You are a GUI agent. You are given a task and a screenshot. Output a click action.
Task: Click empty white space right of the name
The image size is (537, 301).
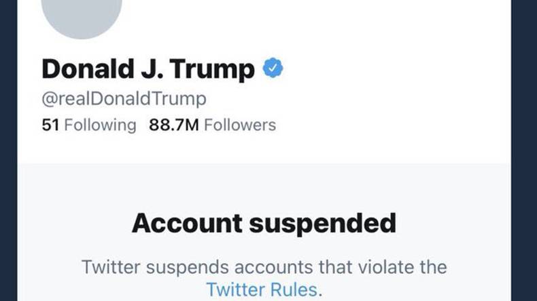(x=394, y=70)
